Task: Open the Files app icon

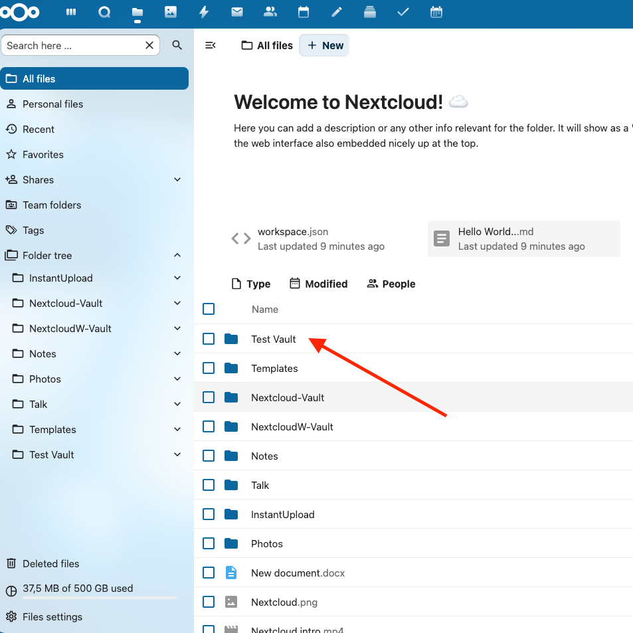Action: (137, 13)
